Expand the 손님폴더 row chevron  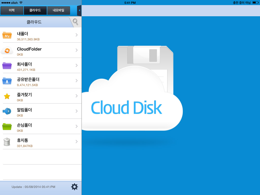click(x=77, y=126)
